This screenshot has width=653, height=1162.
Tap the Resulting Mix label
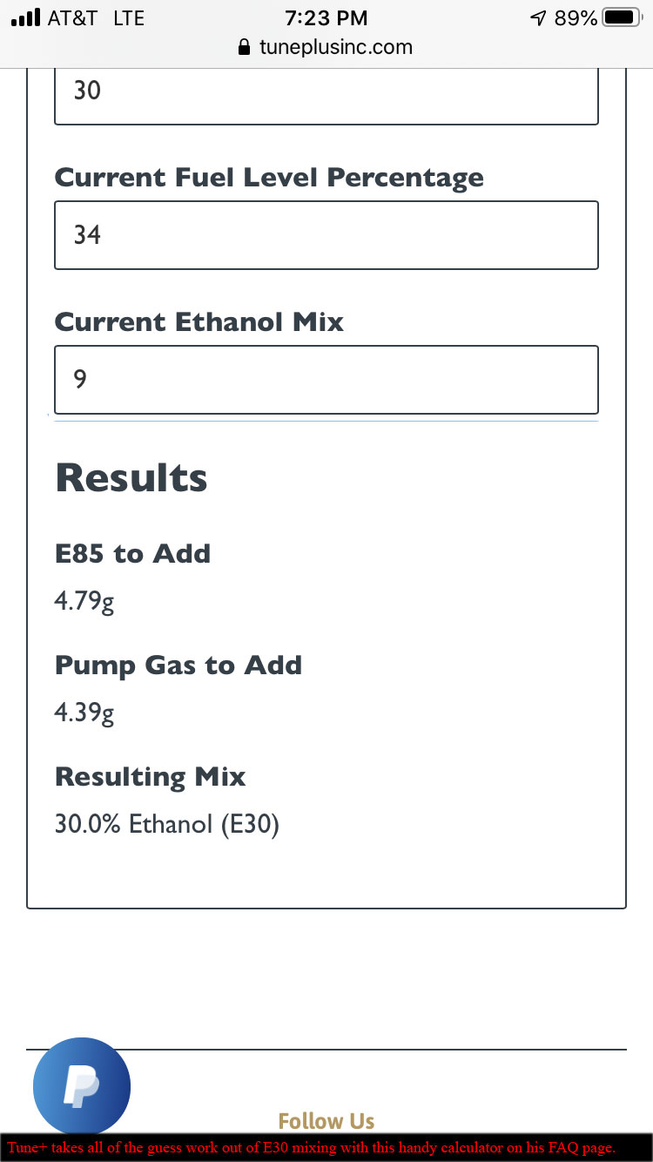(x=151, y=777)
